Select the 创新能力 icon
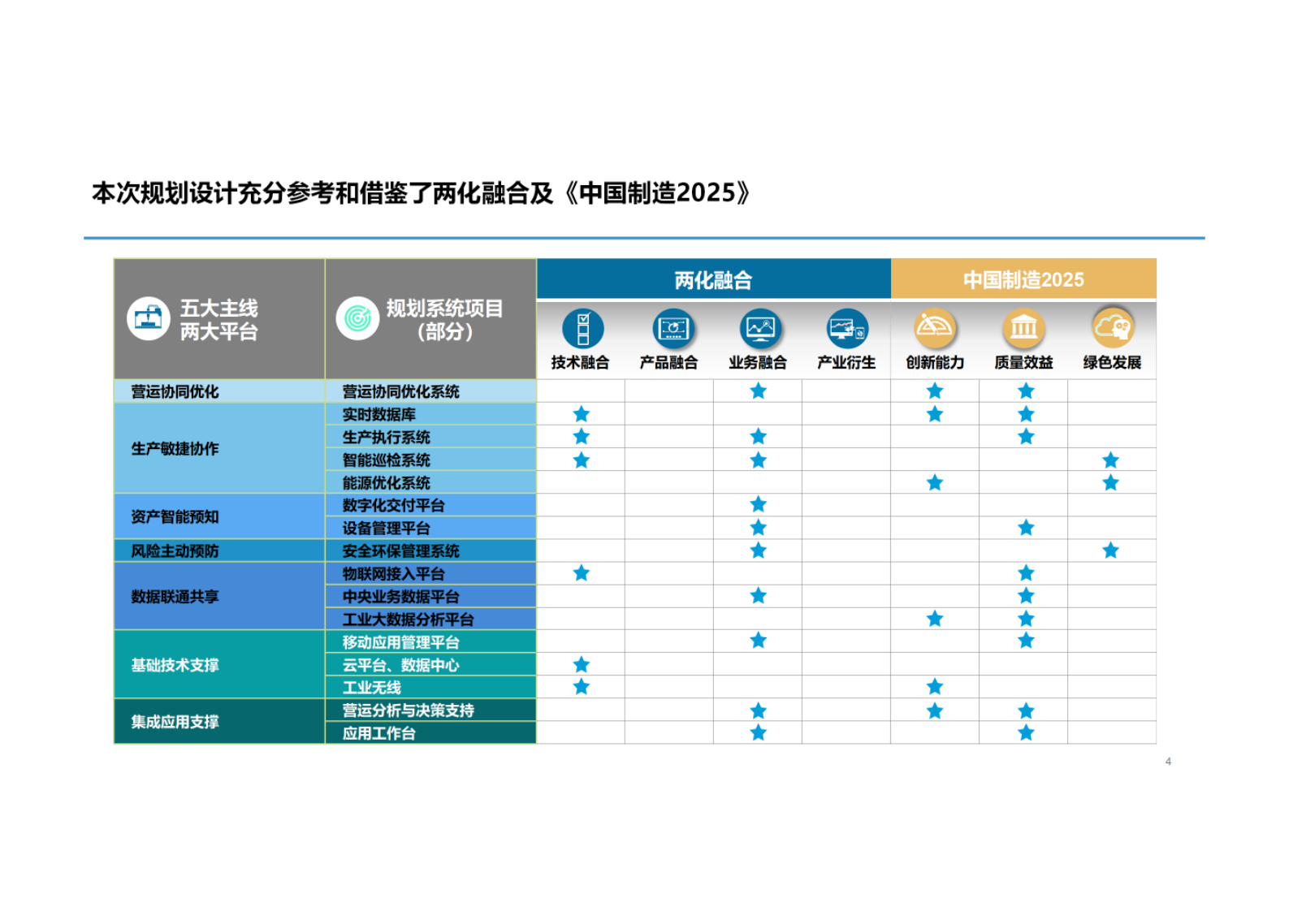This screenshot has width=1289, height=911. 934,327
